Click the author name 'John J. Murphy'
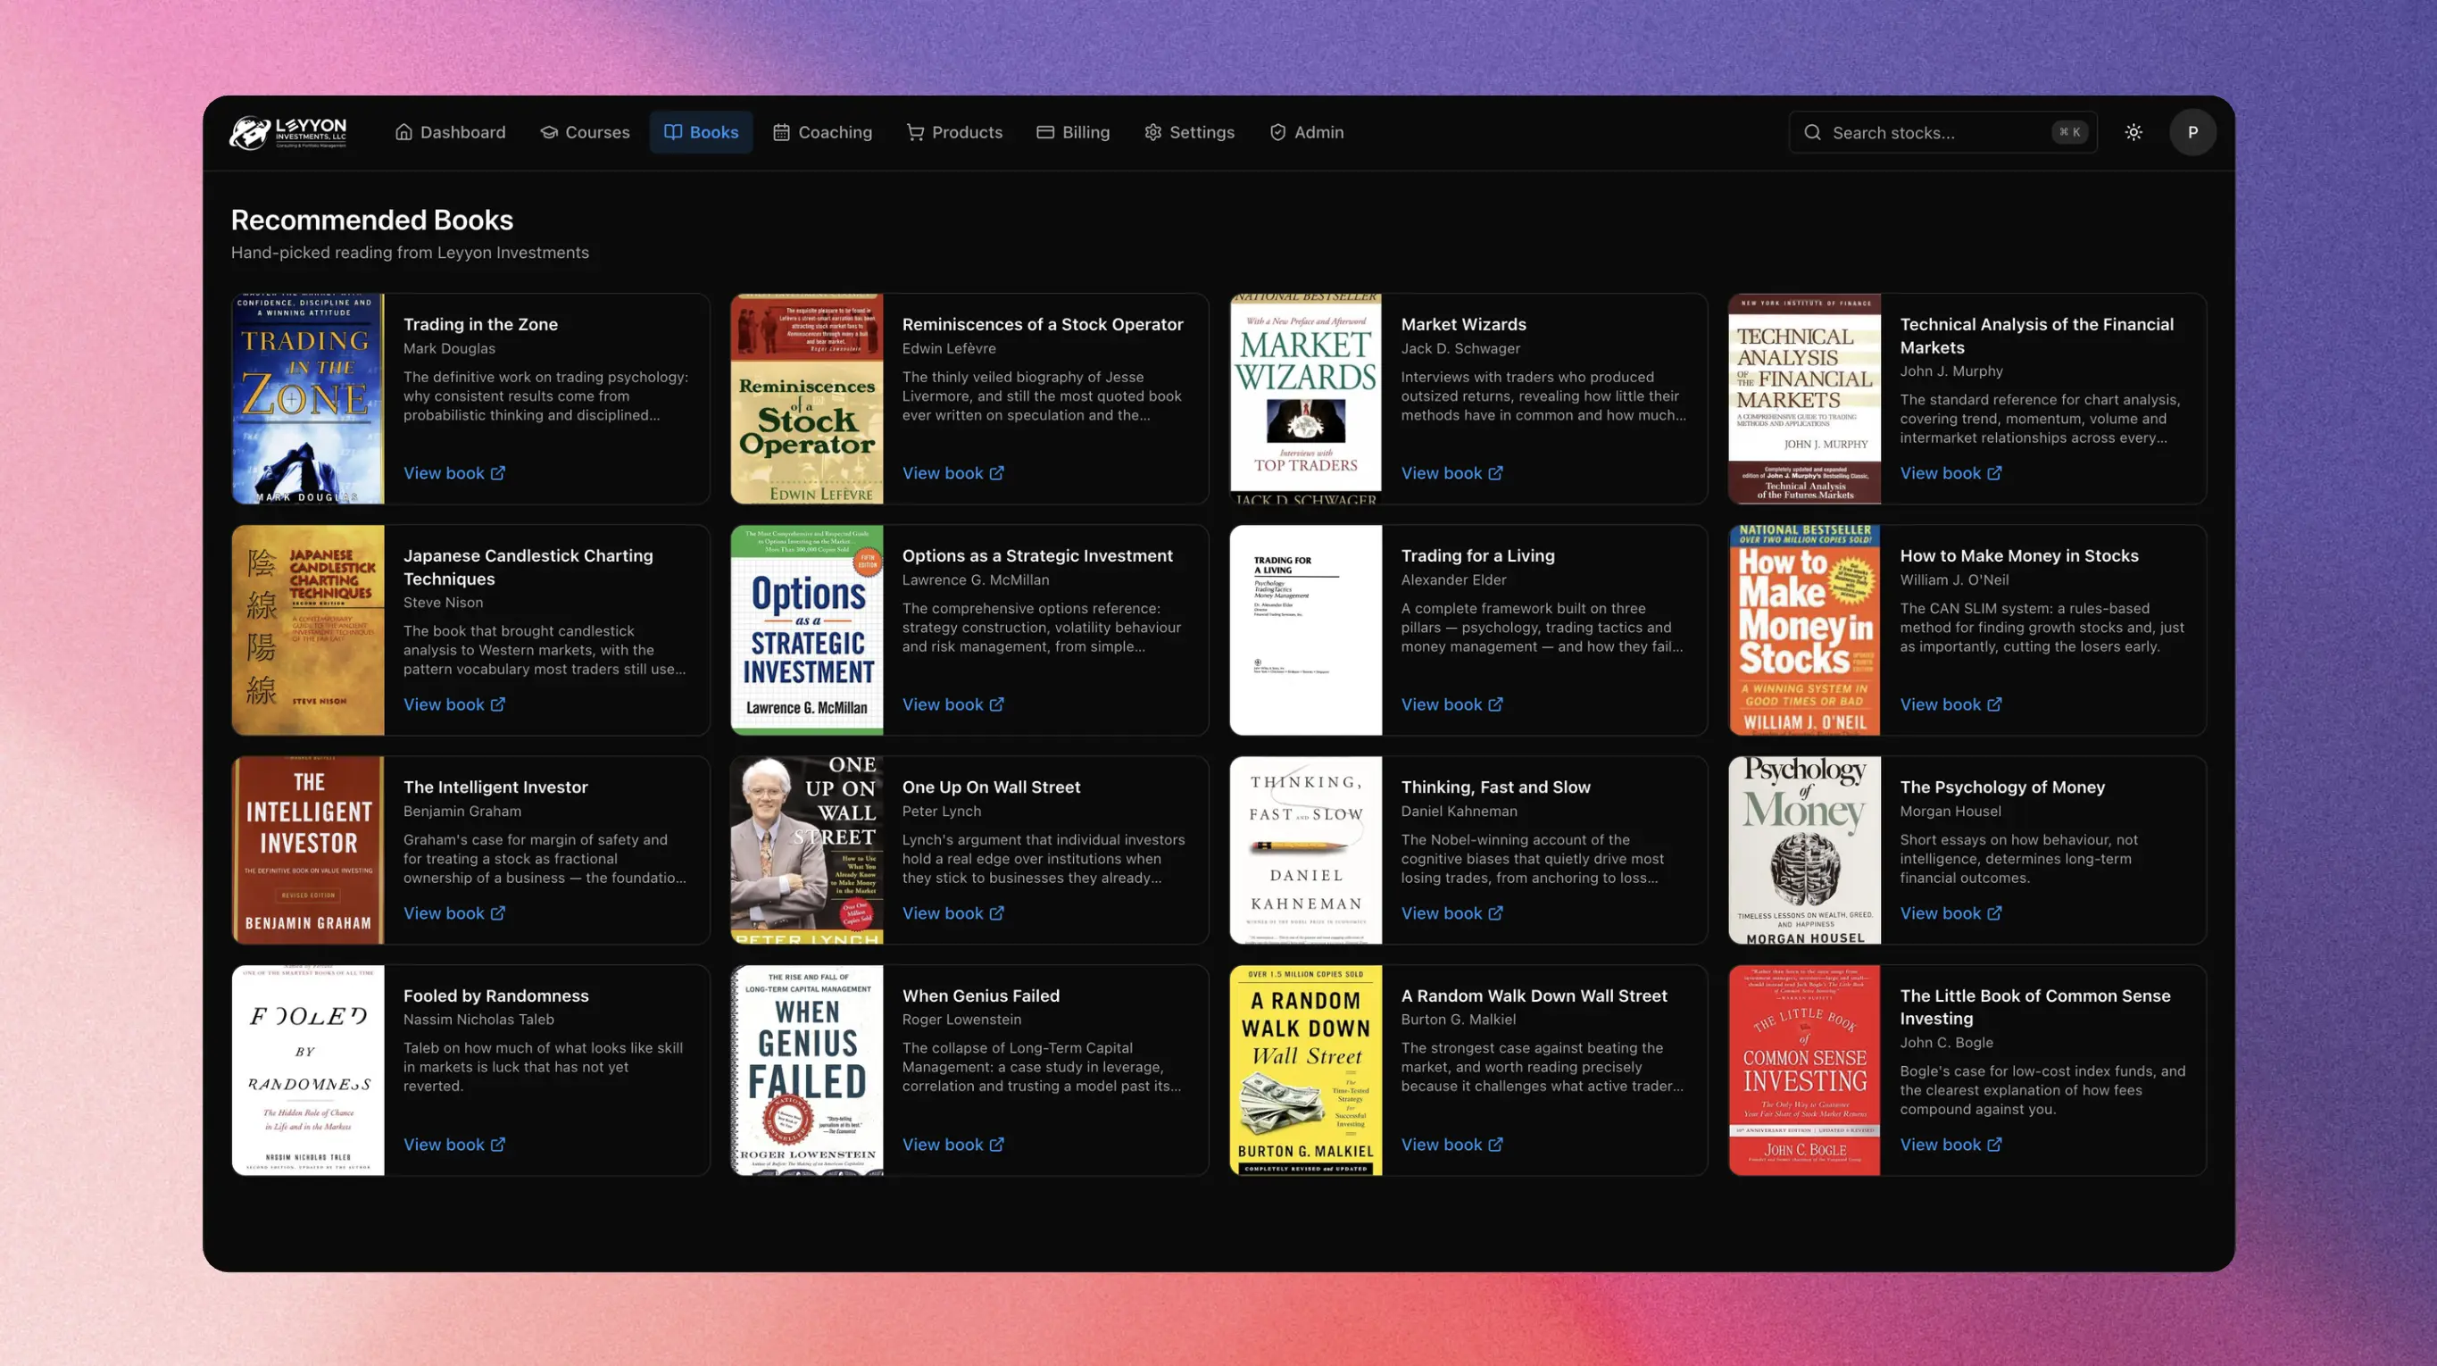This screenshot has width=2437, height=1366. (1950, 371)
